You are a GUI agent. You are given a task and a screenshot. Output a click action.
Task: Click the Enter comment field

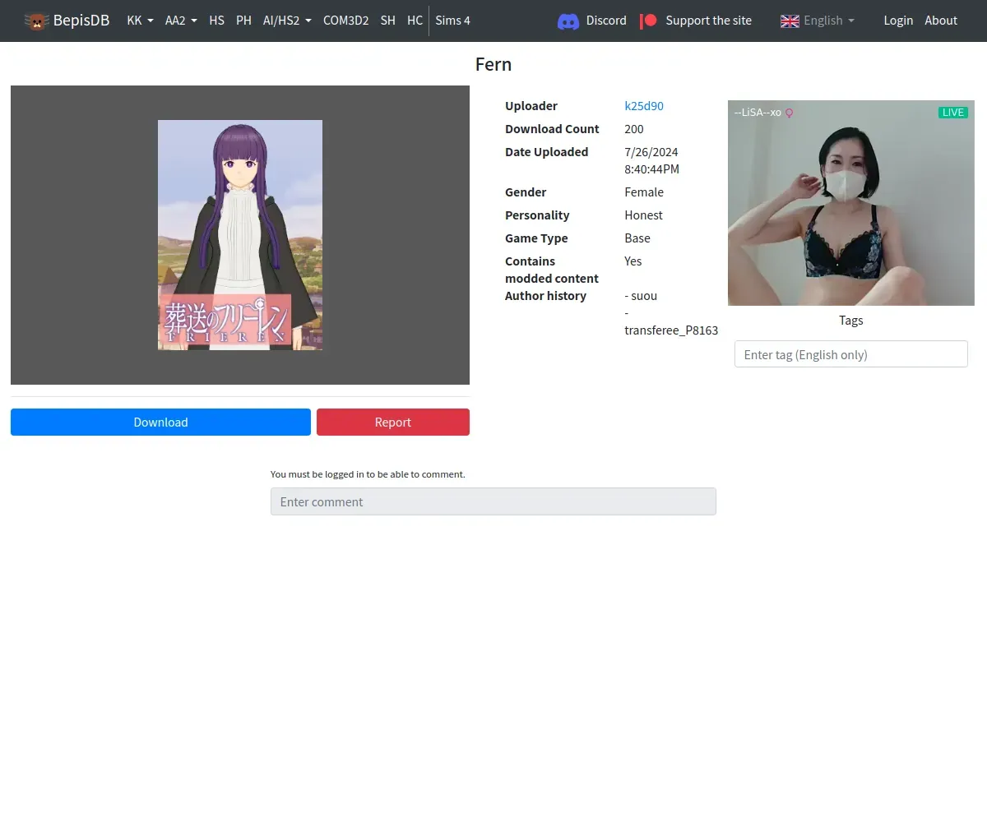pyautogui.click(x=493, y=501)
